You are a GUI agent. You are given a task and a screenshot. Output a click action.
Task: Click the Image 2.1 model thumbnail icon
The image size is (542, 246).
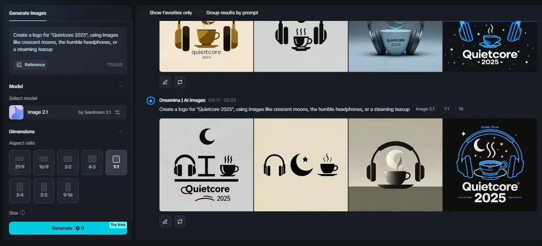pos(16,112)
